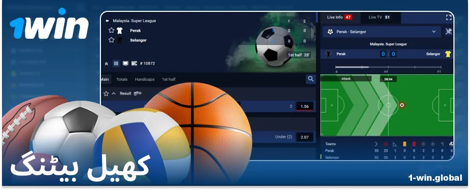470x190 pixels.
Task: Click the 1st half 28' status badge
Action: 299,55
